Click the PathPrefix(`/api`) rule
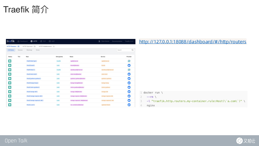 32,61
